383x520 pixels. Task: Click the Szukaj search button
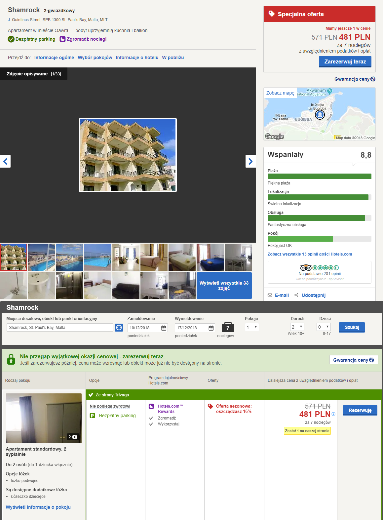pyautogui.click(x=352, y=327)
